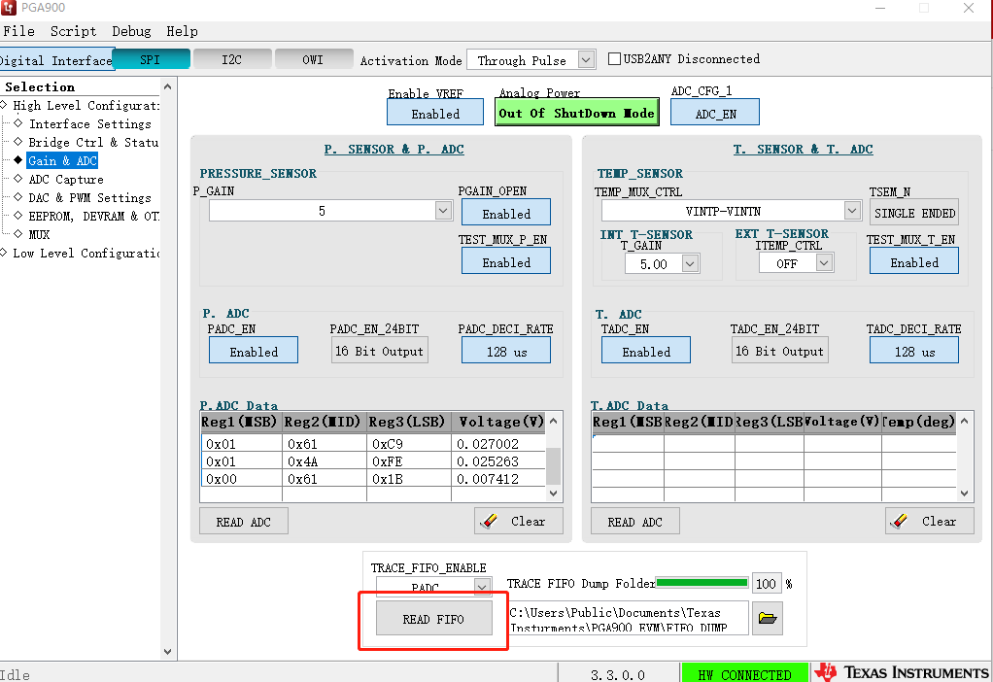993x682 pixels.
Task: Select Gain & ADC tree item
Action: pyautogui.click(x=62, y=160)
